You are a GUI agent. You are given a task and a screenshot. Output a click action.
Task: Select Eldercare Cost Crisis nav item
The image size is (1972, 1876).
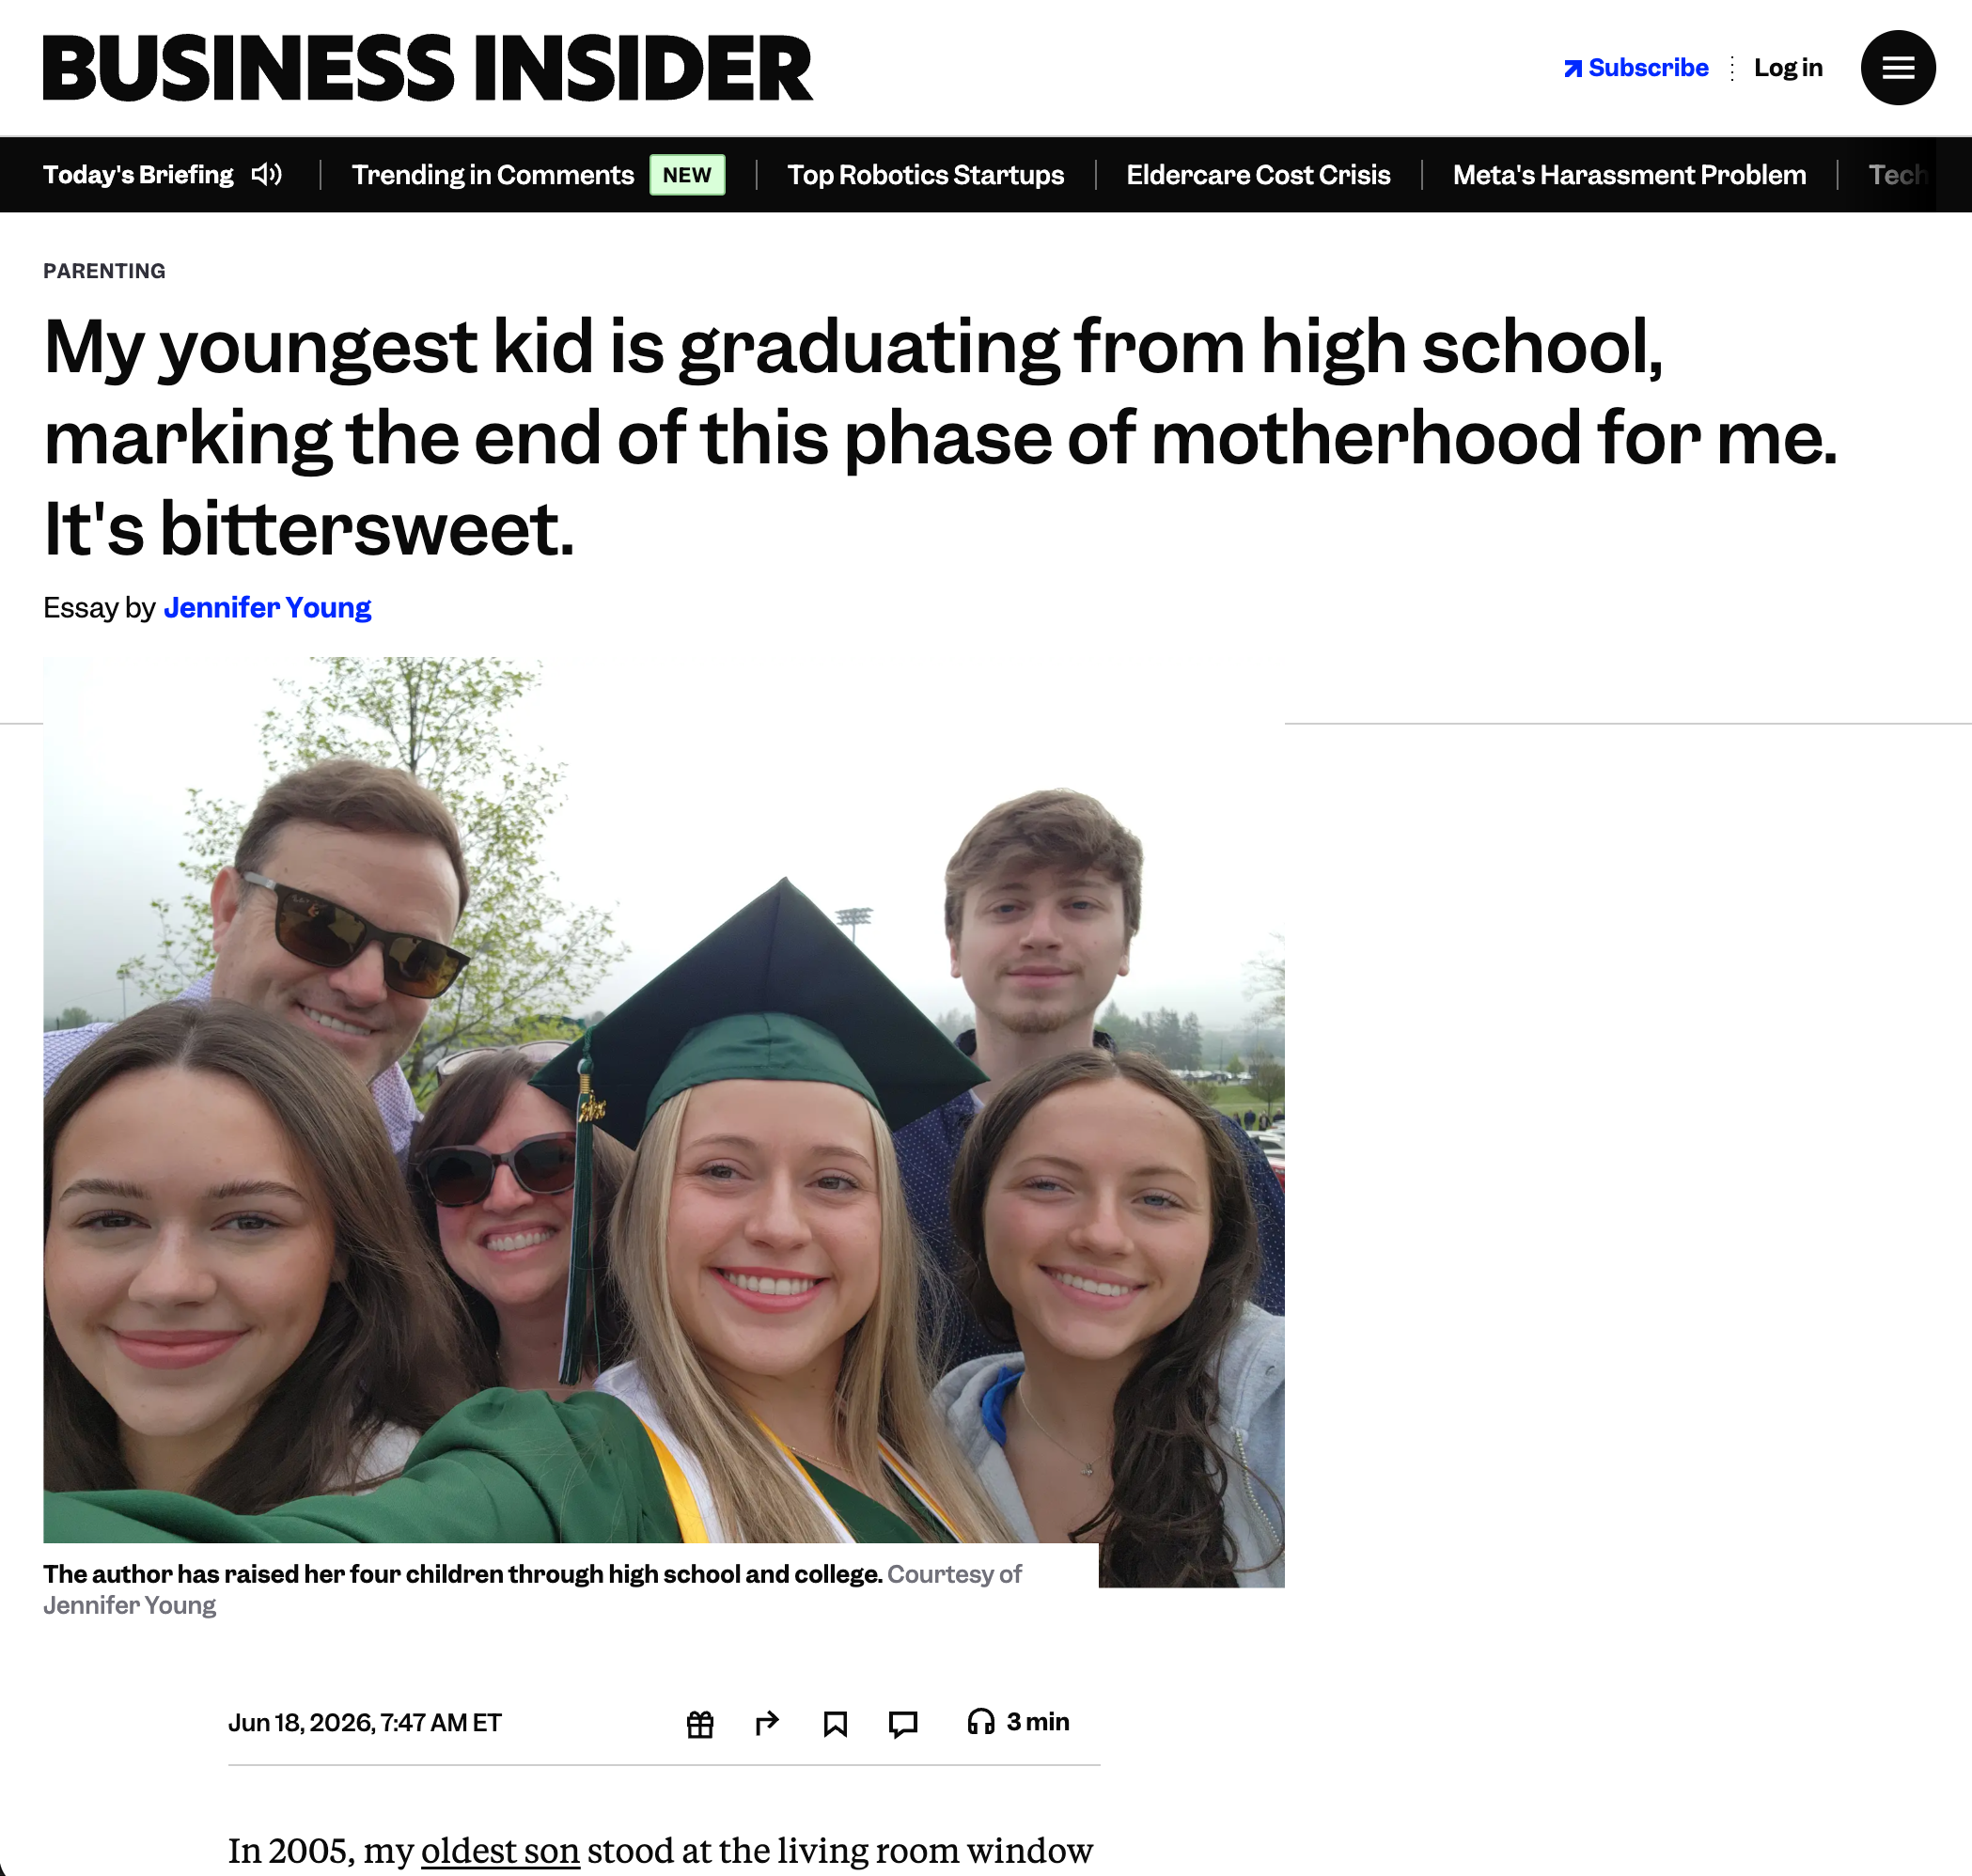1258,175
